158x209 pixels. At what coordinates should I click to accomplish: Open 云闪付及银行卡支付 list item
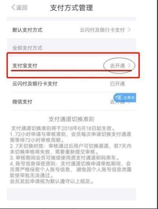point(71,84)
